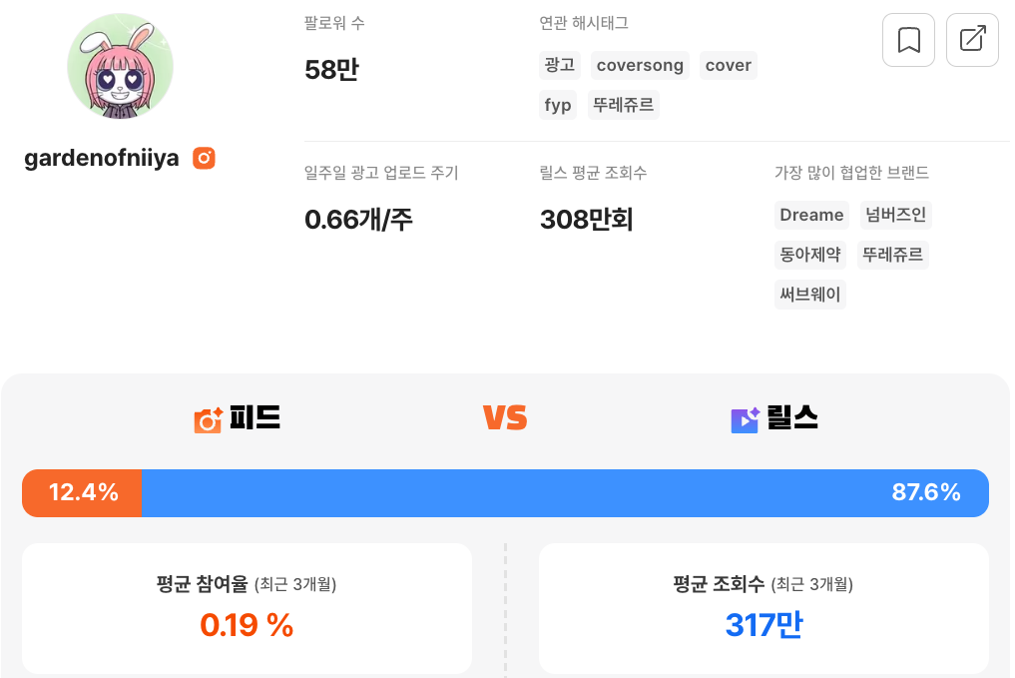Select the 뚜레쥬르 hashtag chip
The image size is (1015, 678).
click(624, 105)
